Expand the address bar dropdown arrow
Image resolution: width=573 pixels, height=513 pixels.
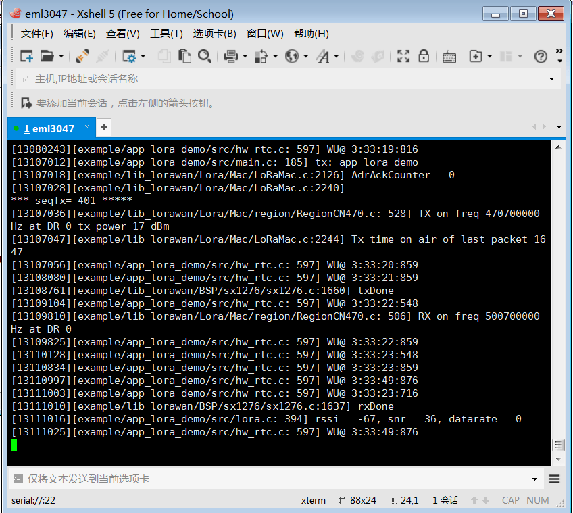click(551, 79)
